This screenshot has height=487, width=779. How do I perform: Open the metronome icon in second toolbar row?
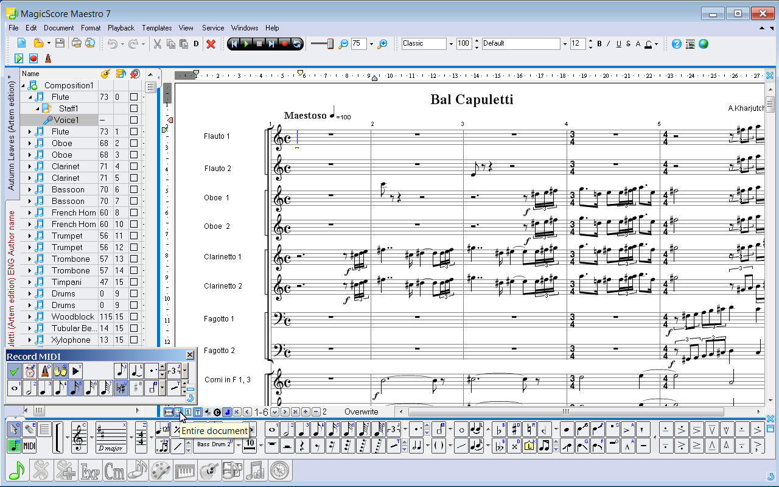coord(47,58)
